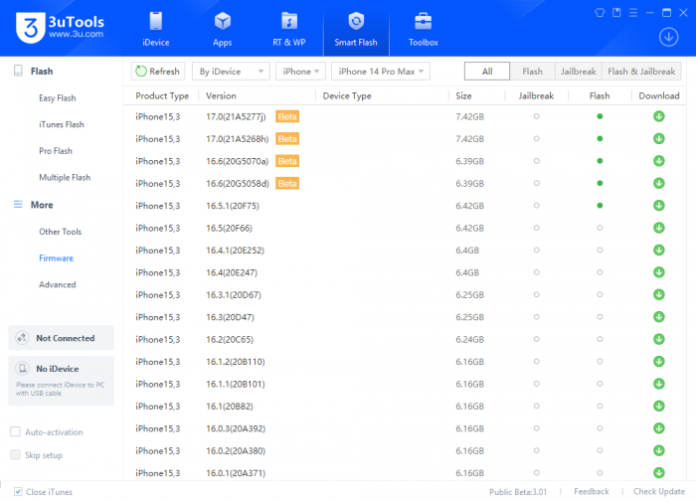The image size is (696, 502).
Task: Click the title bar icon beside the shirt icon
Action: coord(616,13)
